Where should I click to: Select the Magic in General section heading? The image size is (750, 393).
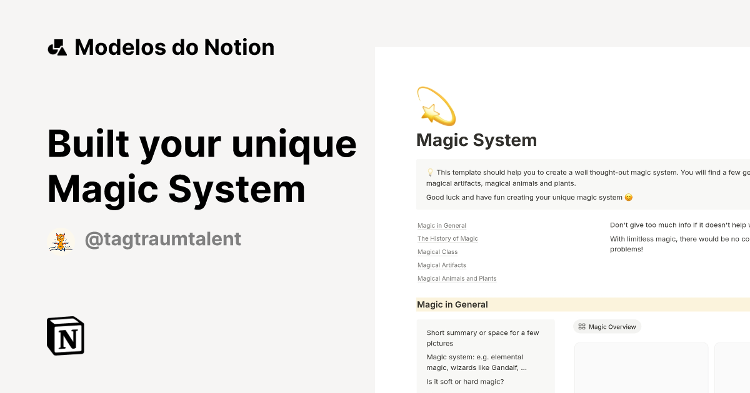tap(452, 304)
